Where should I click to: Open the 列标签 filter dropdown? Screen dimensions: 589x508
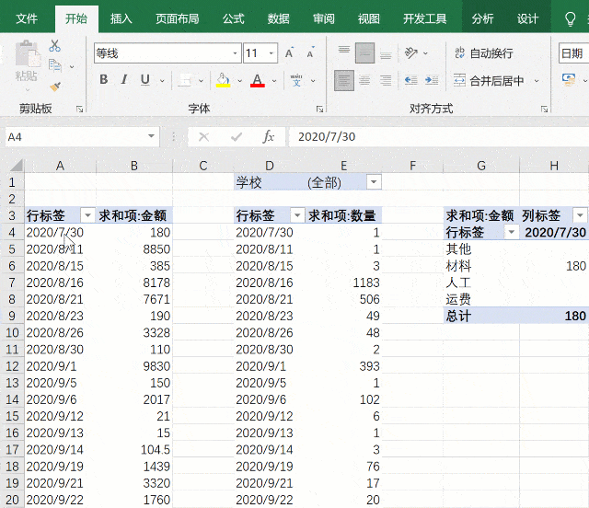[x=580, y=215]
